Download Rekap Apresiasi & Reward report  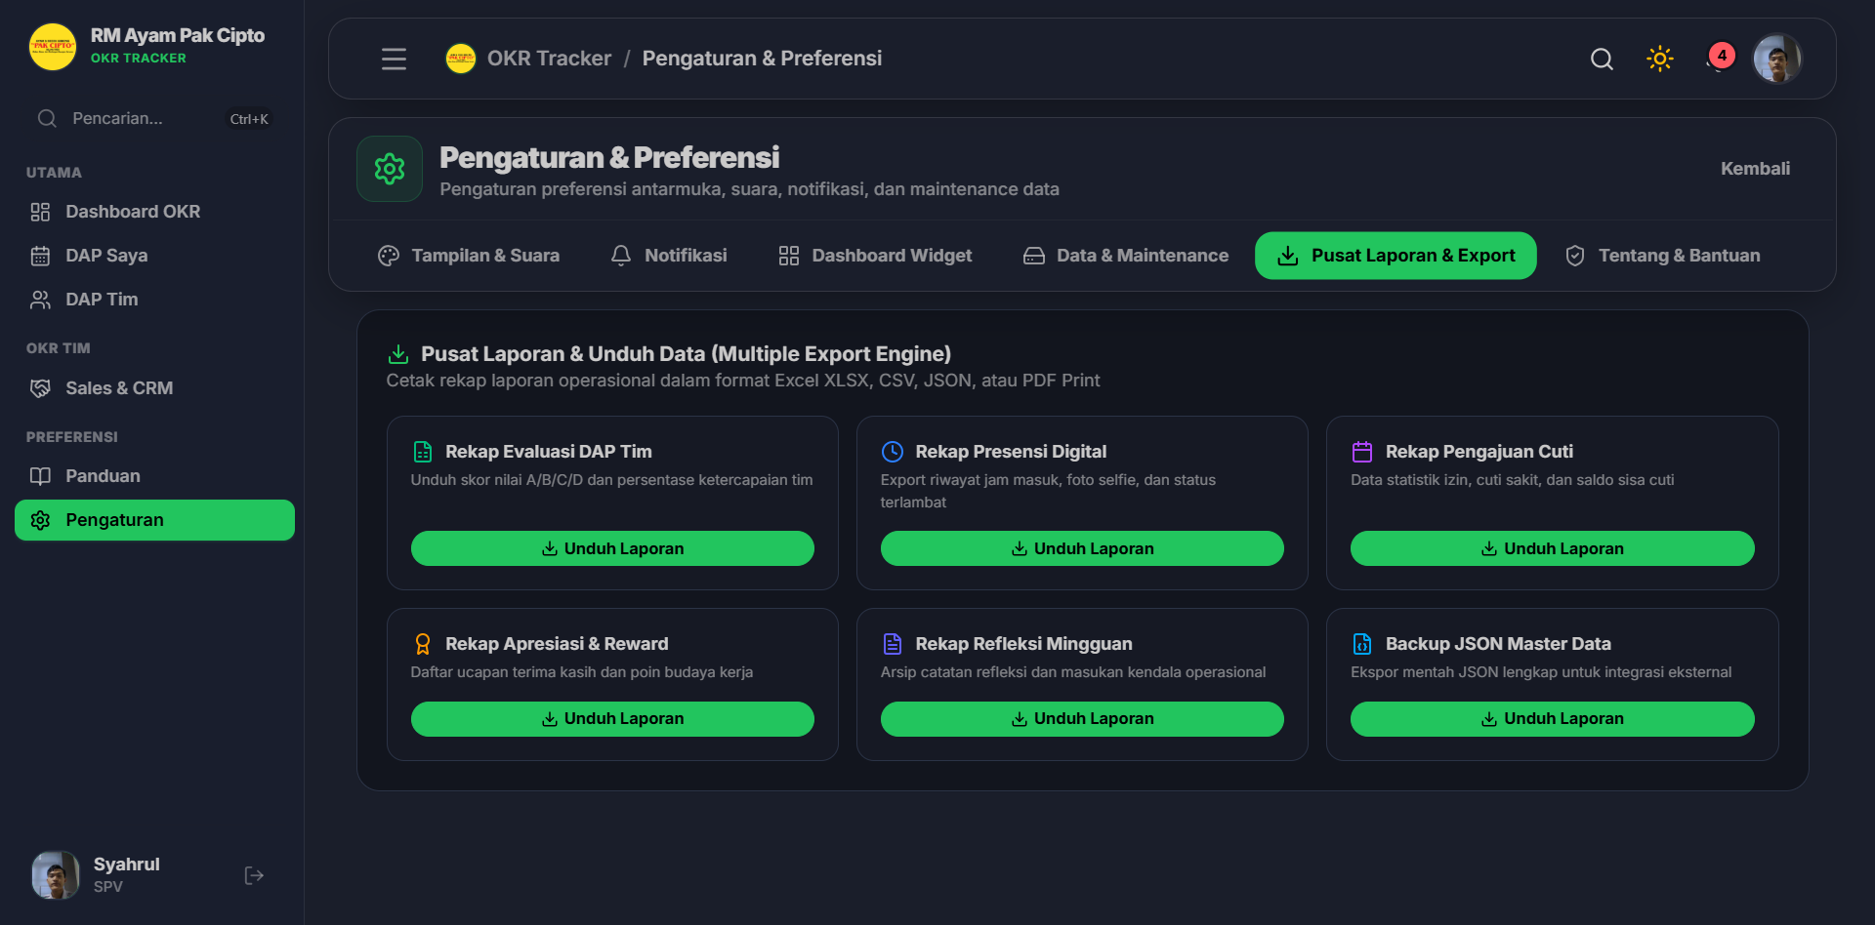coord(612,719)
